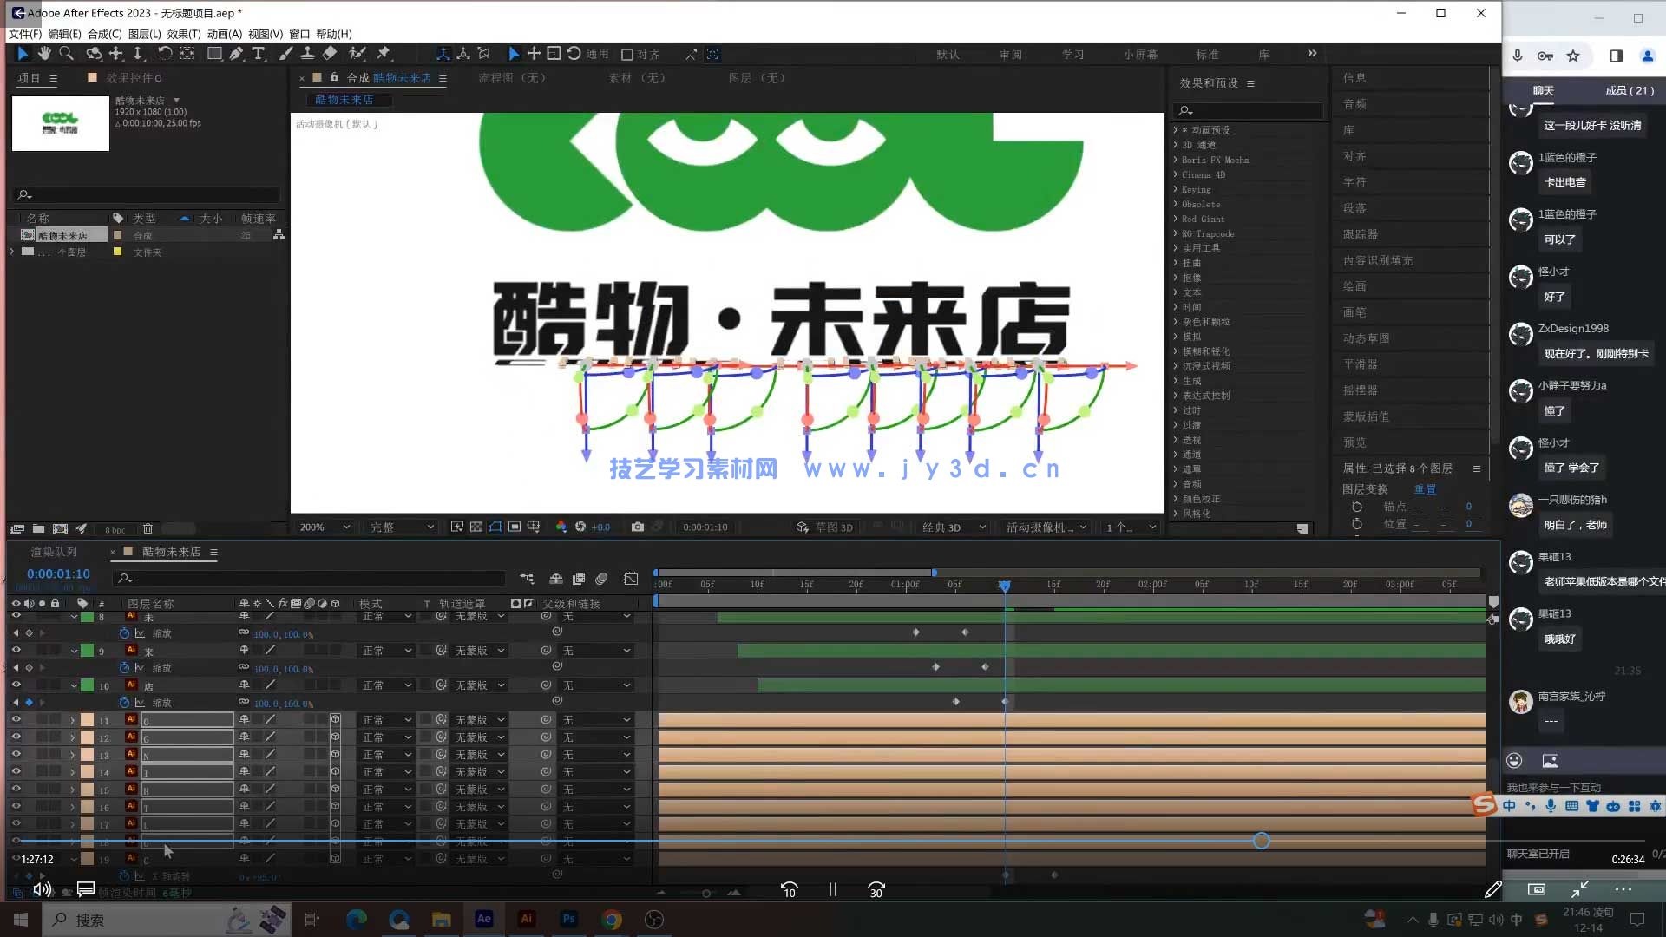Select the Brush tool
The width and height of the screenshot is (1666, 937).
[x=285, y=53]
